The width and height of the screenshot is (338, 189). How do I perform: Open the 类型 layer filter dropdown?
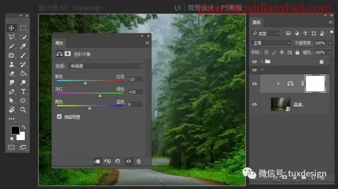266,33
